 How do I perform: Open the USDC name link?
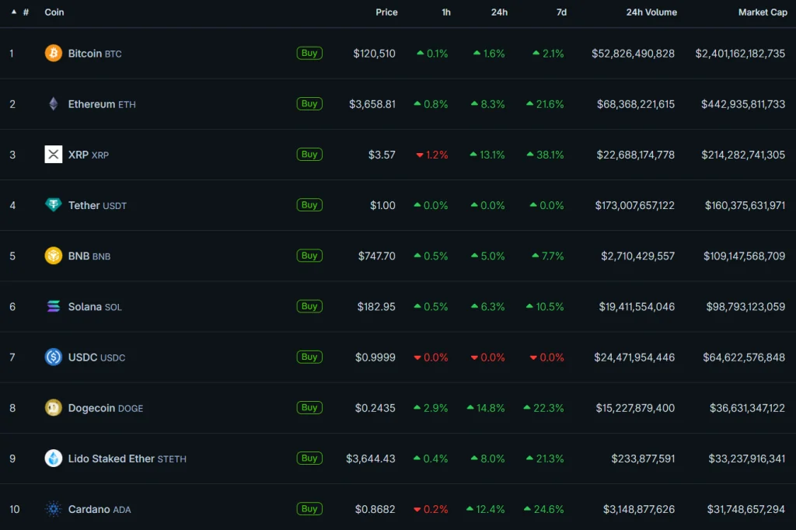click(96, 357)
